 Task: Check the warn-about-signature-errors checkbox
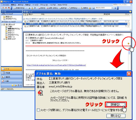38,110
